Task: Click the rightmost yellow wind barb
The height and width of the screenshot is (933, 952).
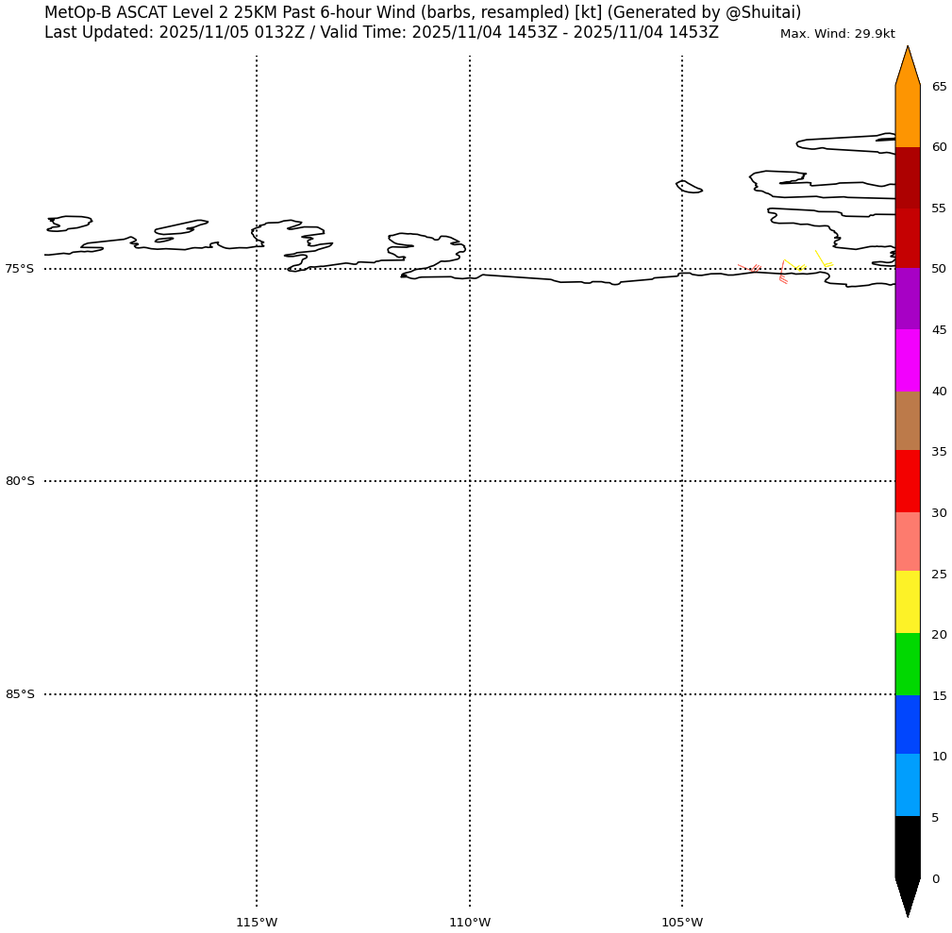Action: point(822,258)
